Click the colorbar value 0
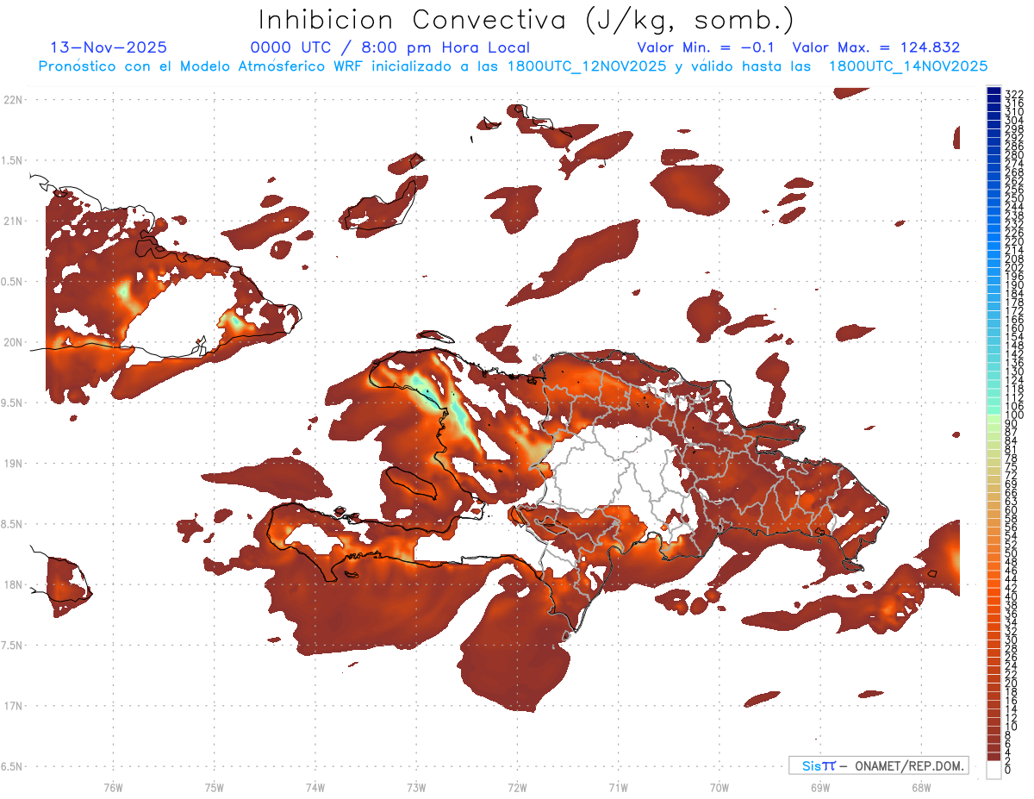1034x799 pixels. (x=1009, y=769)
